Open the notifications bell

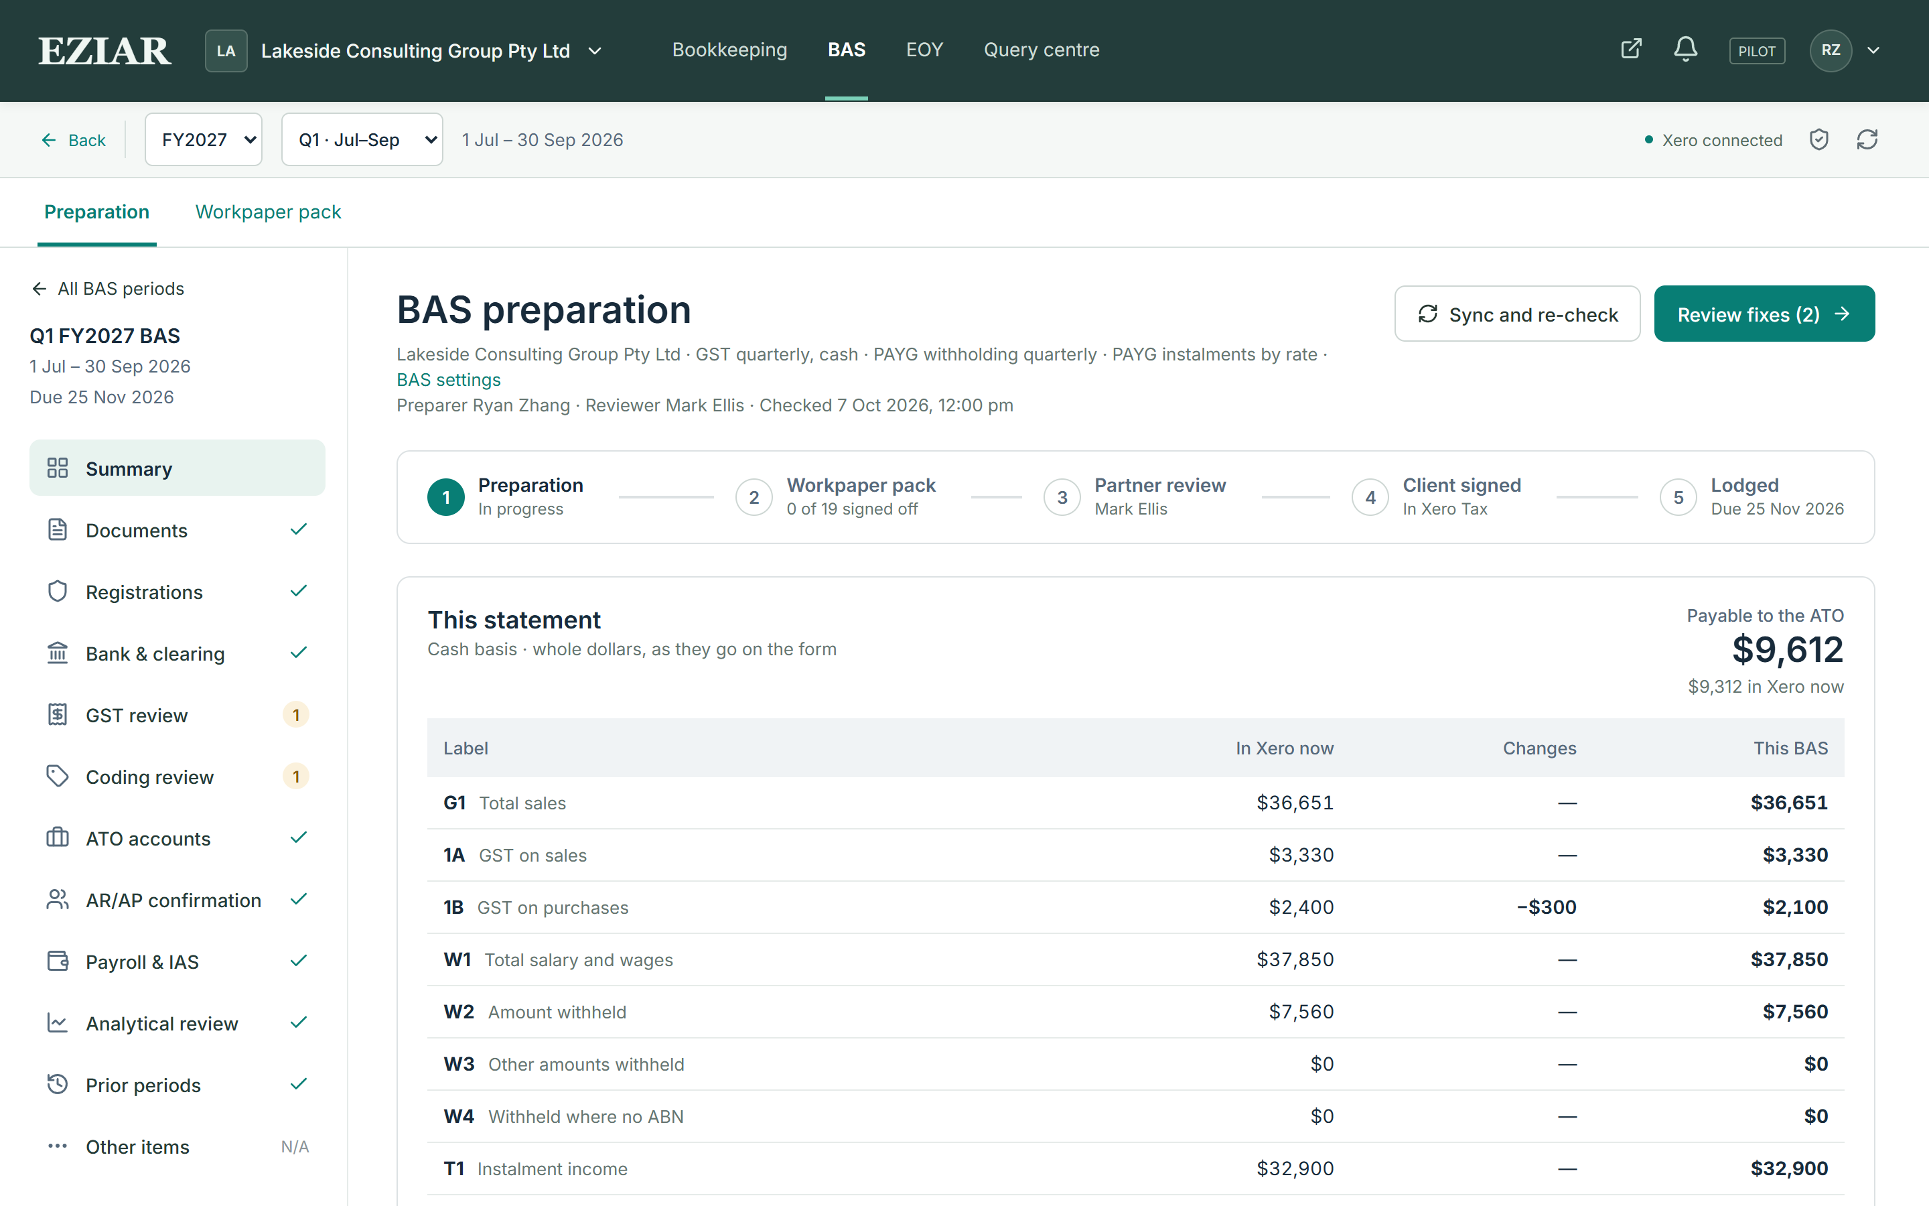[1685, 50]
